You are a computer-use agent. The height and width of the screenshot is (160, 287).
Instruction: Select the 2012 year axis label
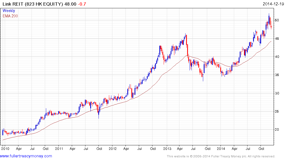[x=113, y=149]
